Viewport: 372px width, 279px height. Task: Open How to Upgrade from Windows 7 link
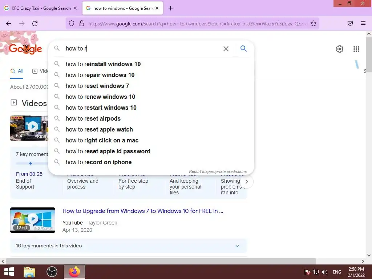pyautogui.click(x=143, y=211)
